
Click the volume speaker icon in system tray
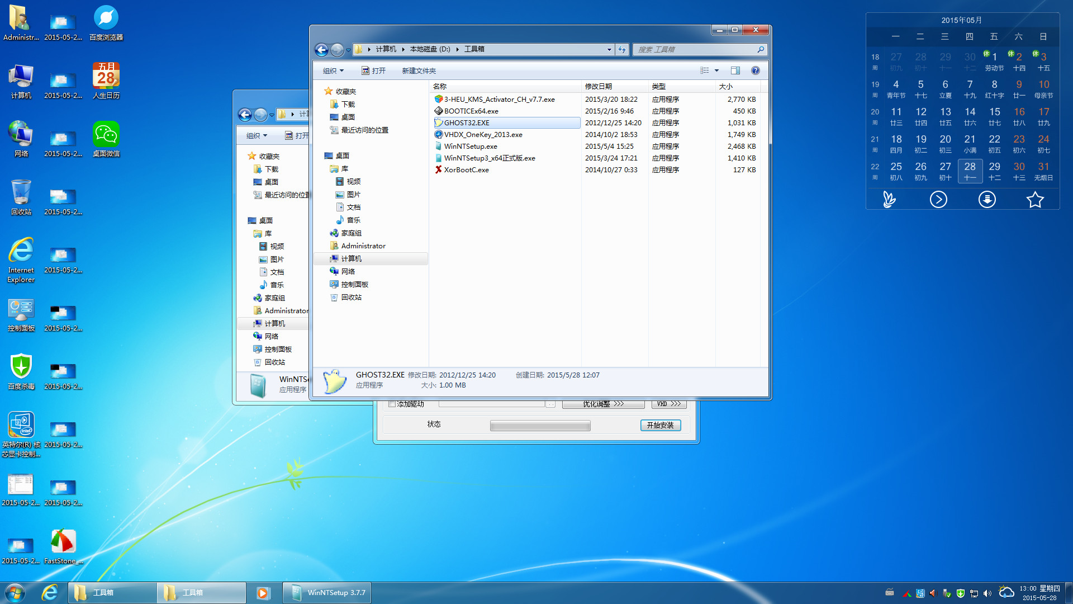[987, 593]
